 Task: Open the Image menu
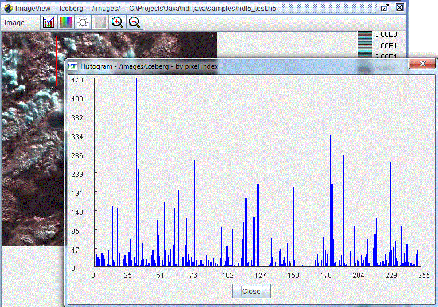[14, 23]
